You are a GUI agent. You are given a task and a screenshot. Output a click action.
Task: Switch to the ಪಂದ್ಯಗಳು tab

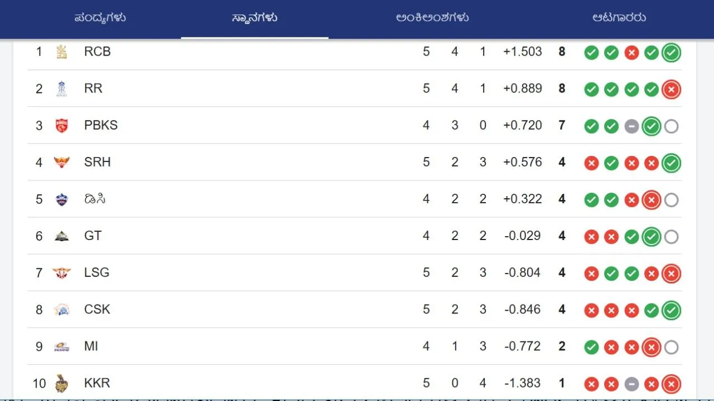tap(102, 18)
